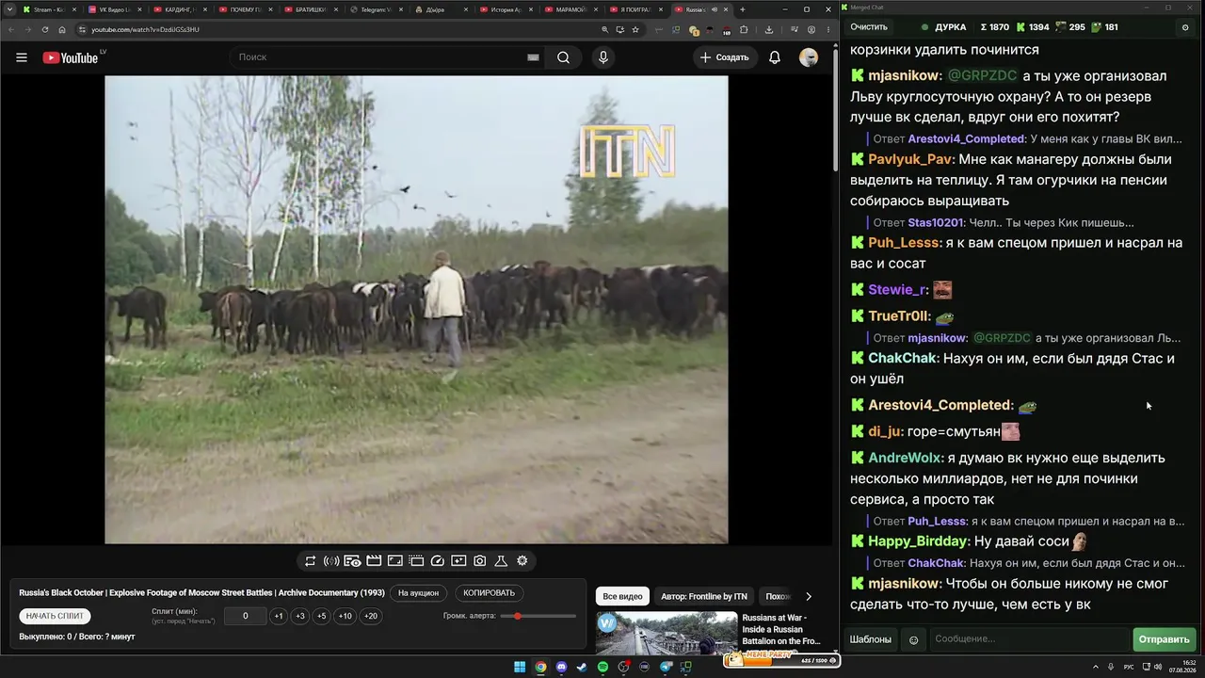Open Chrome extensions puzzle icon
Image resolution: width=1205 pixels, height=678 pixels.
tap(744, 29)
